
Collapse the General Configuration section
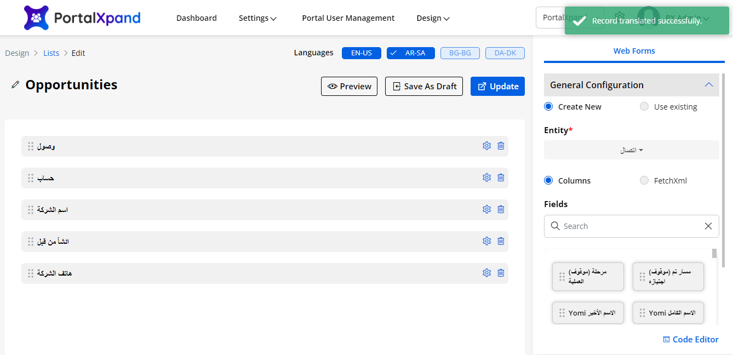pyautogui.click(x=708, y=85)
